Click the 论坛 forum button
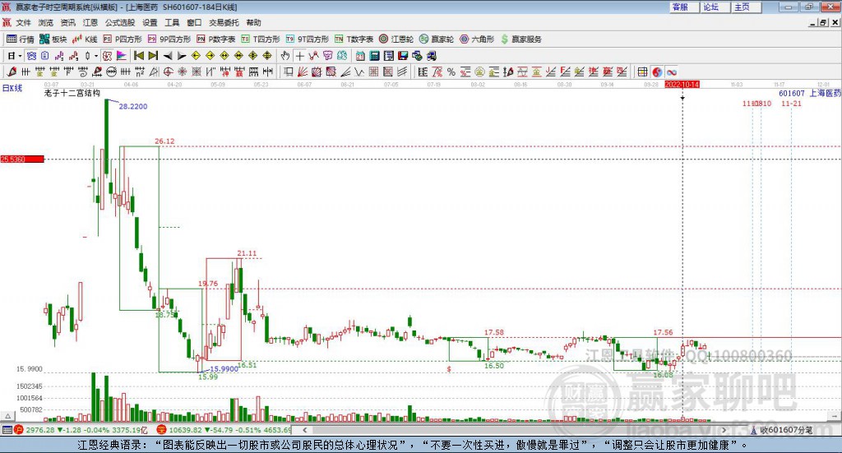This screenshot has width=842, height=453. point(715,7)
